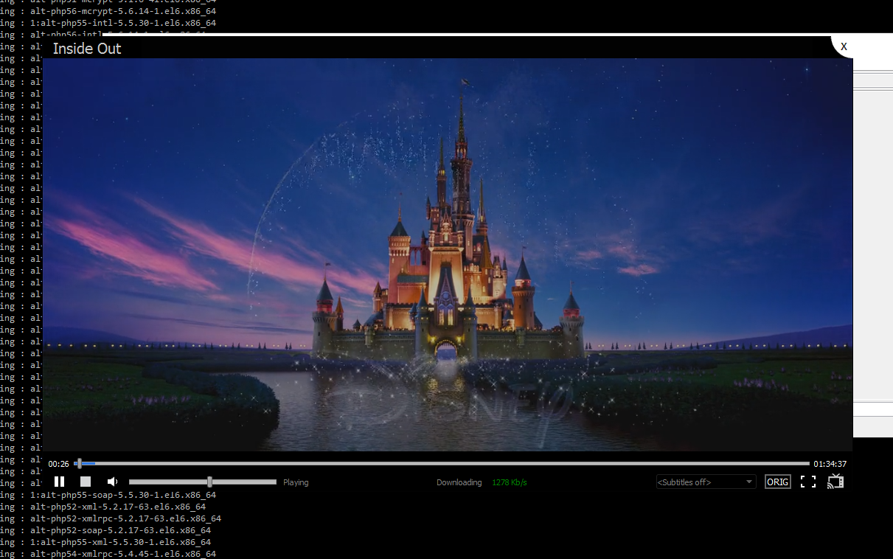Mute audio with the speaker icon
The width and height of the screenshot is (893, 559).
(112, 482)
